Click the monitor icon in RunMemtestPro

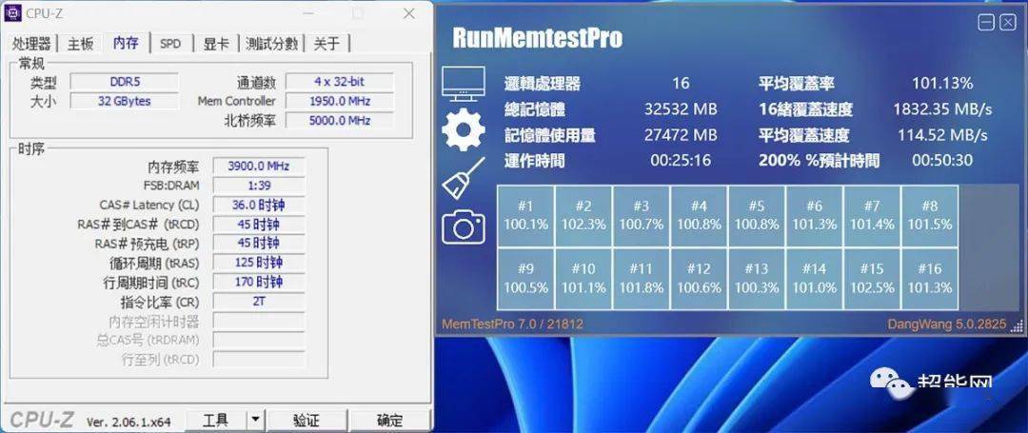464,85
